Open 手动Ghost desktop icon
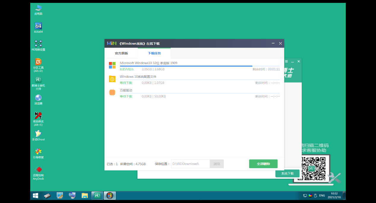376x203 pixels. pos(38,134)
